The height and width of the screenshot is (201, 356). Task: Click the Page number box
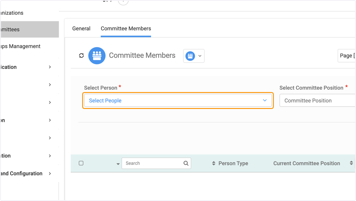click(347, 56)
